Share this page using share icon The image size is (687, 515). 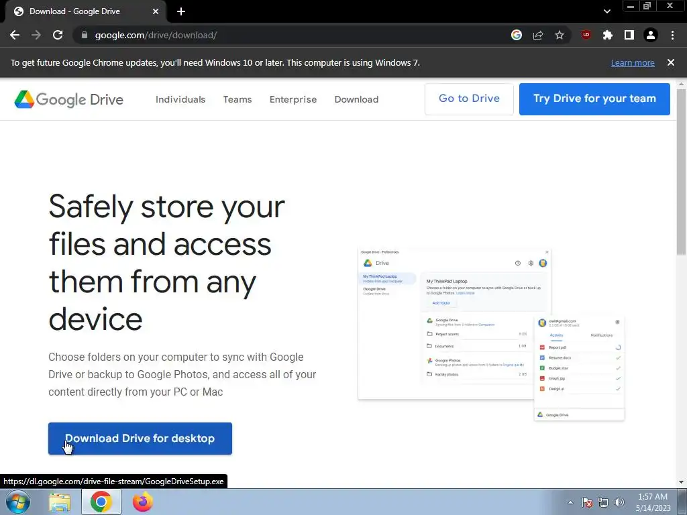click(538, 35)
